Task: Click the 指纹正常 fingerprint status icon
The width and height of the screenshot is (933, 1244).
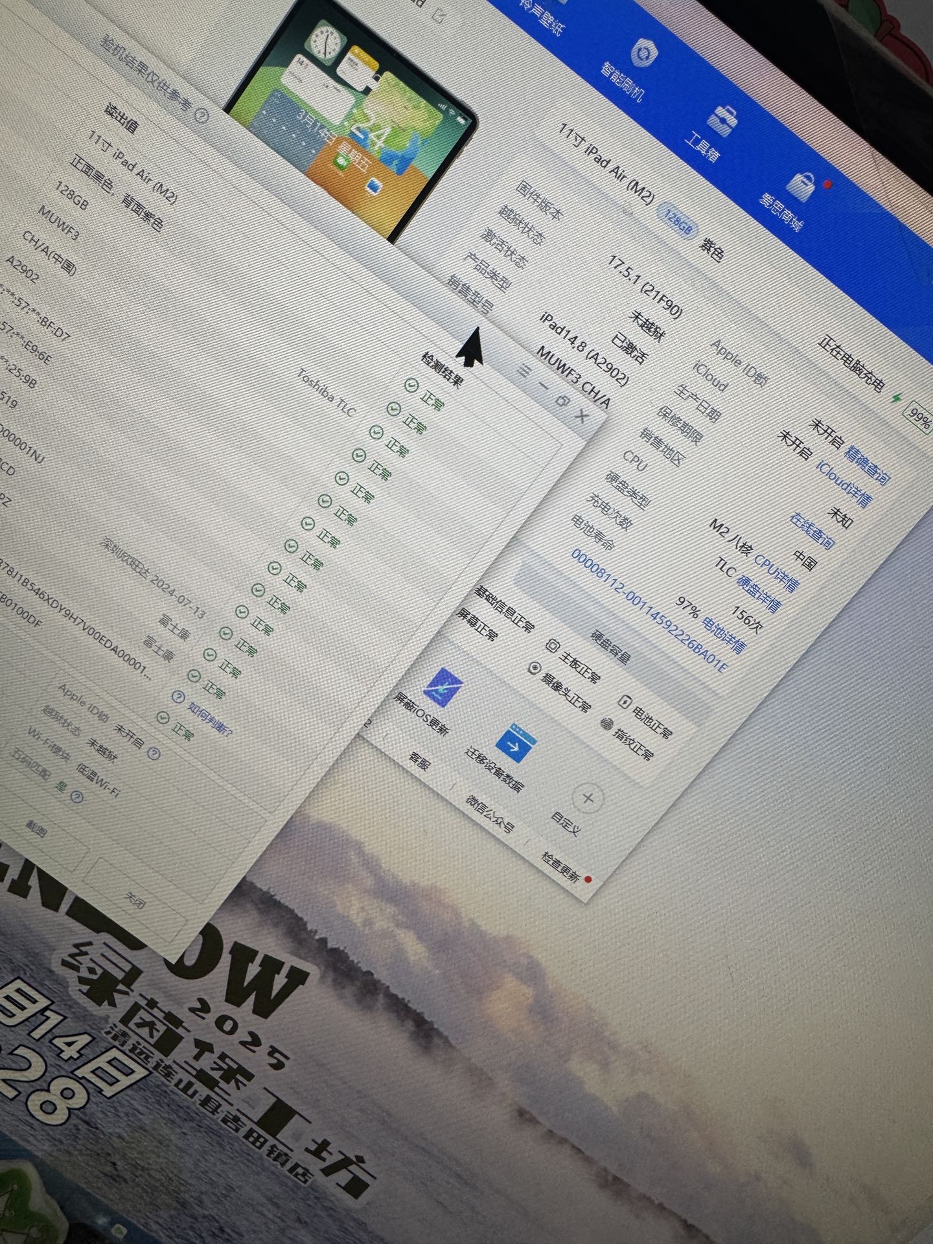Action: [x=606, y=724]
